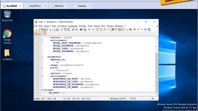Image resolution: width=198 pixels, height=111 pixels.
Task: Undo the last edit with green arrow
Action: point(73,30)
